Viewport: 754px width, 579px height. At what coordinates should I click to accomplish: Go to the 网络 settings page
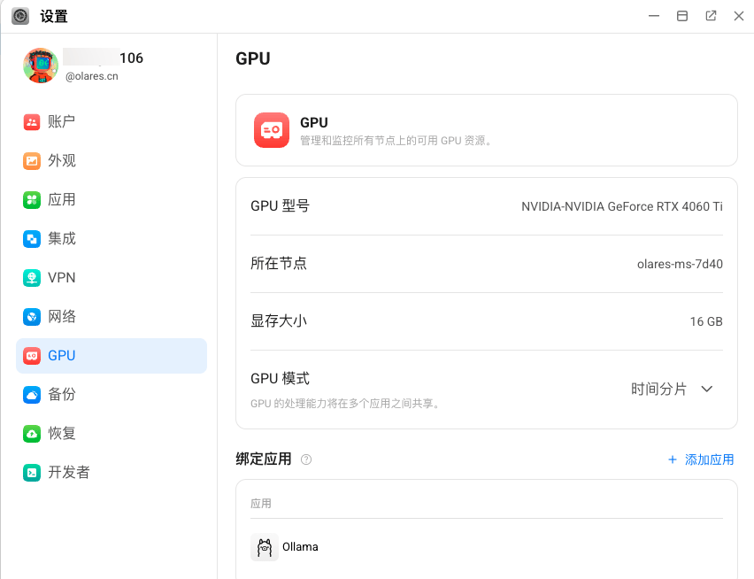62,317
